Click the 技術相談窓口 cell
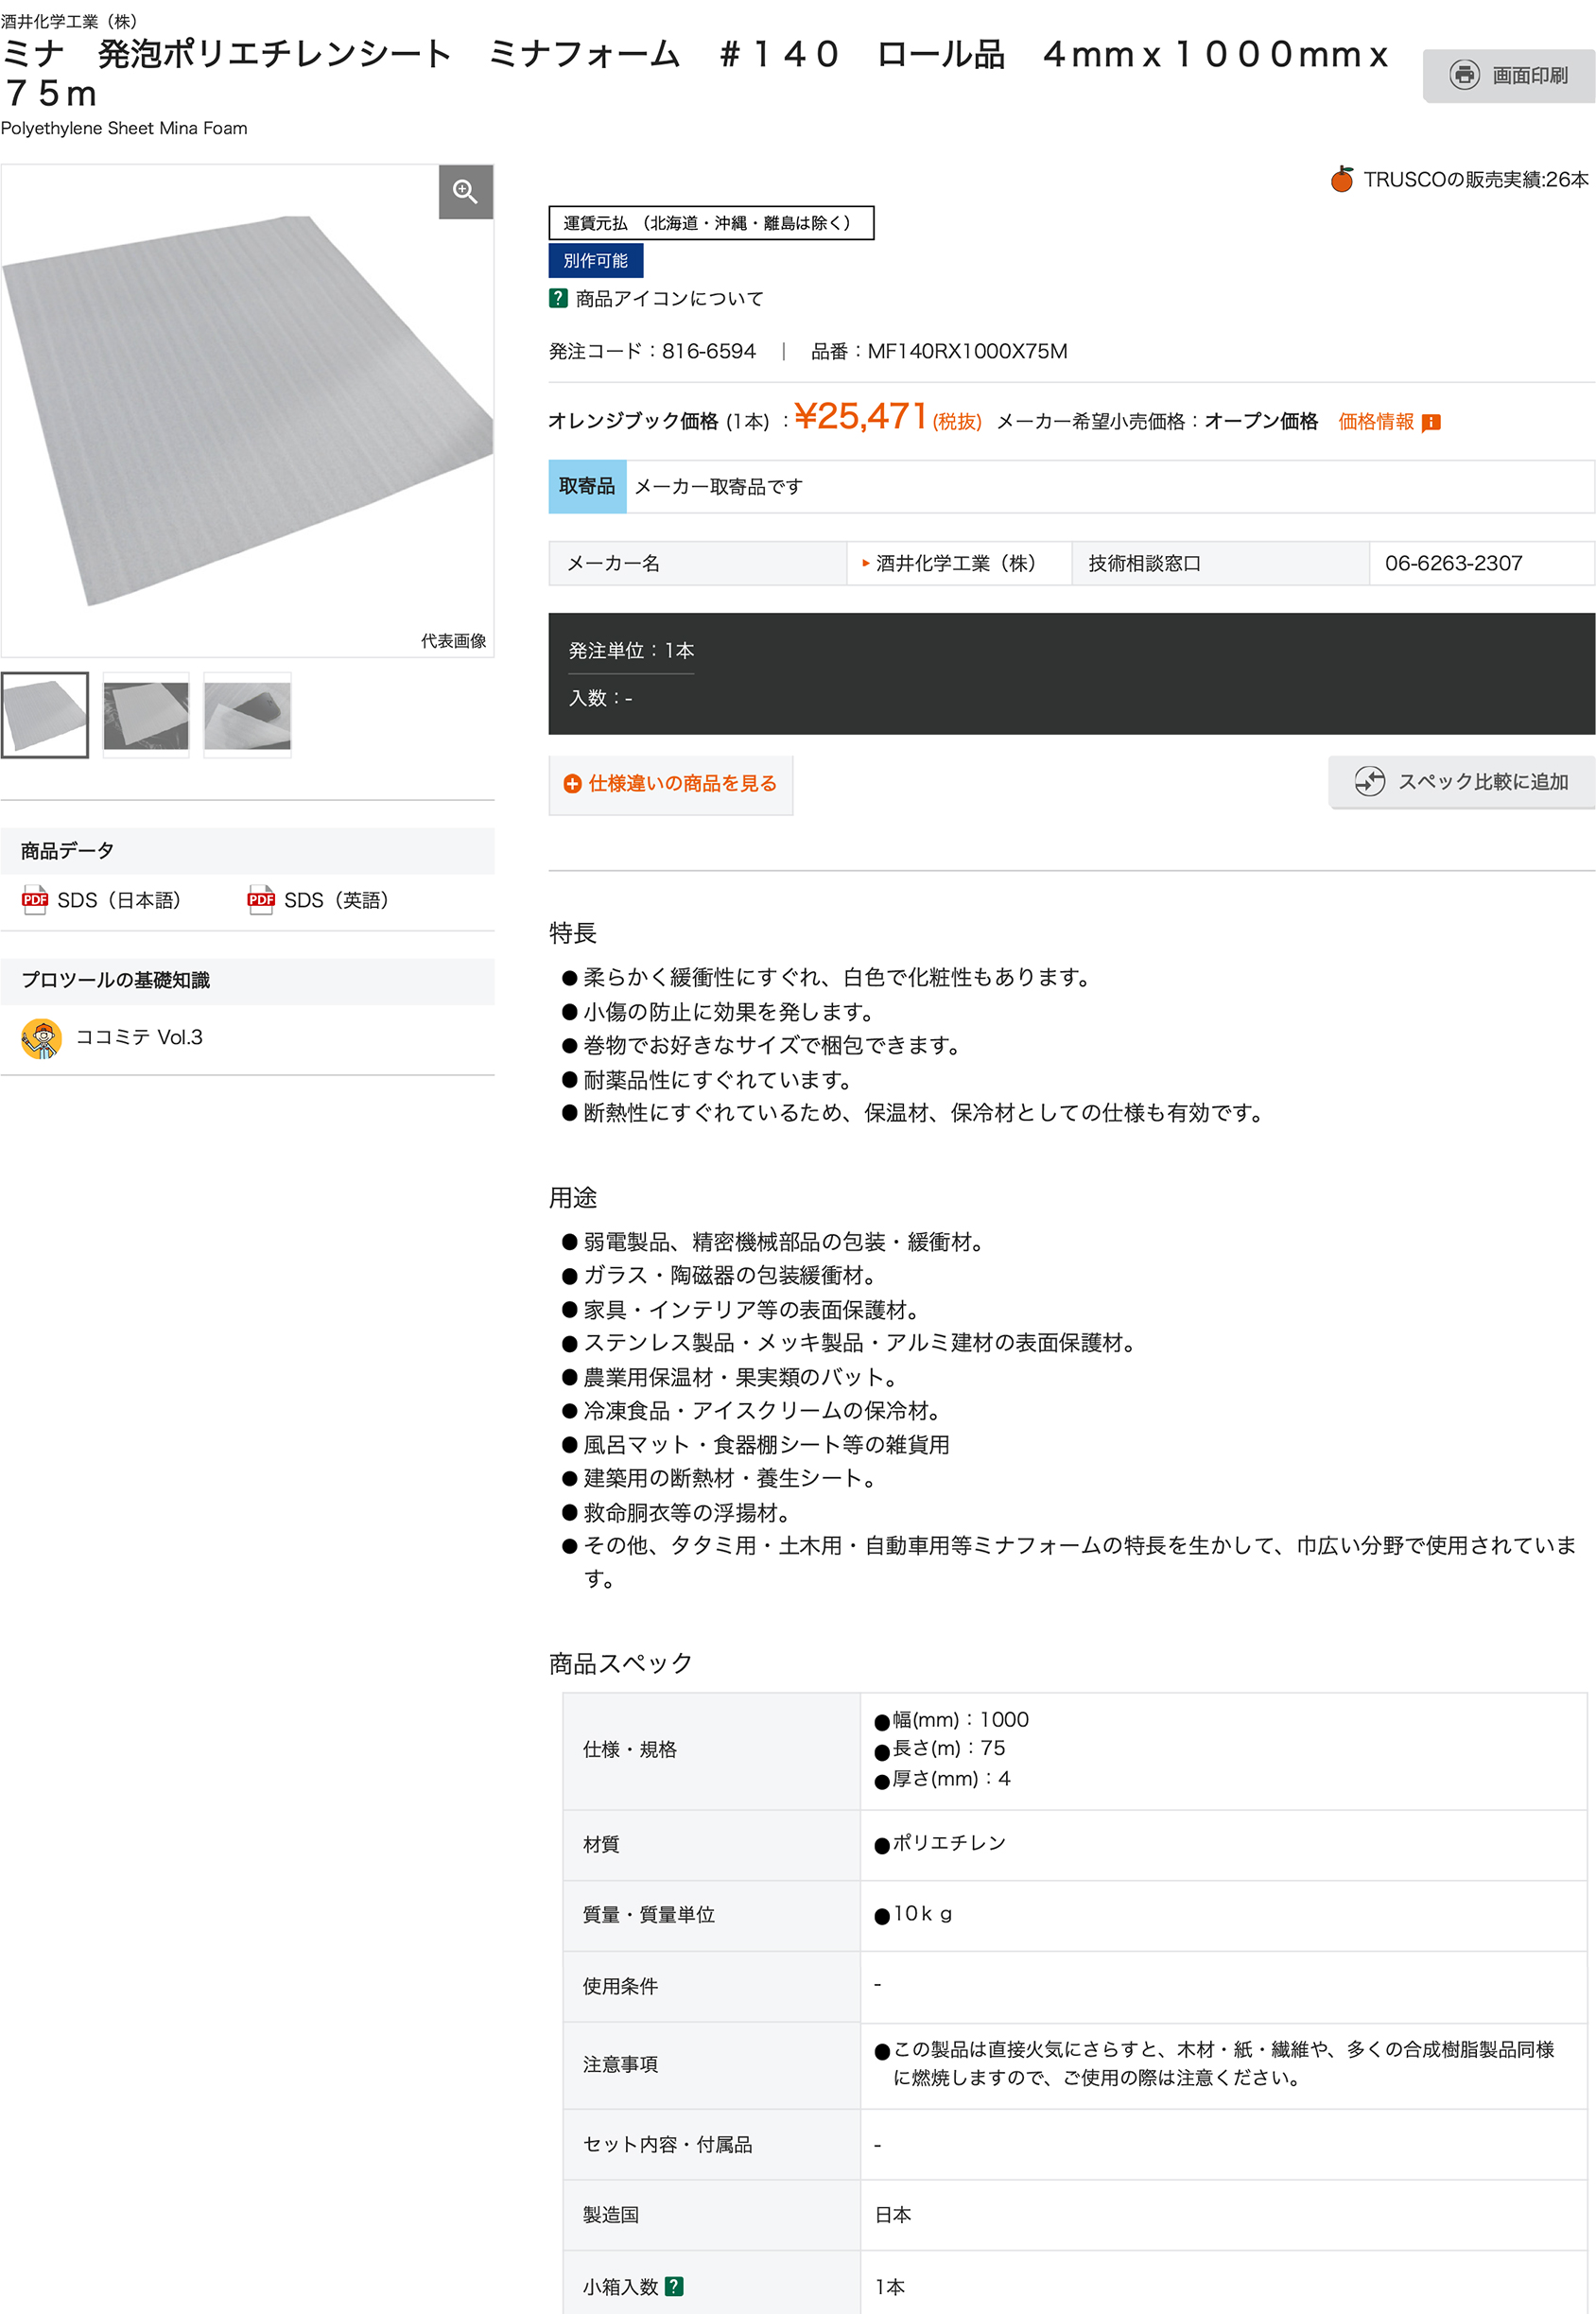The width and height of the screenshot is (1596, 2314). (x=1220, y=563)
